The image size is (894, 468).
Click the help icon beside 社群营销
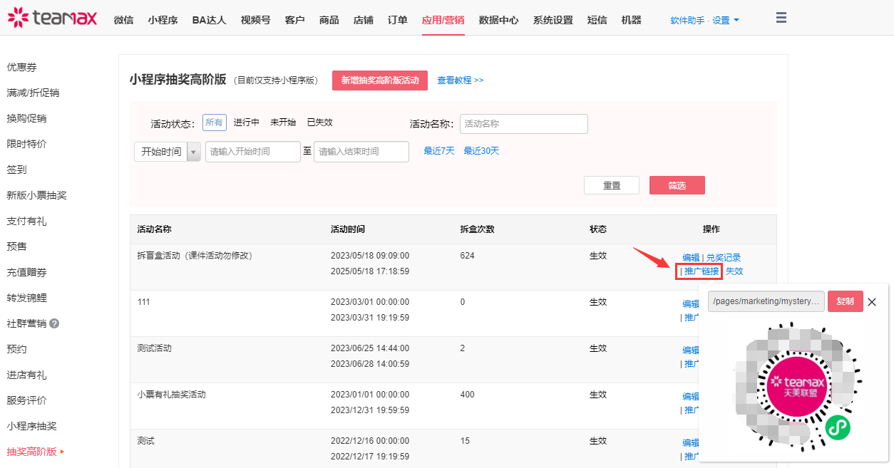click(54, 323)
